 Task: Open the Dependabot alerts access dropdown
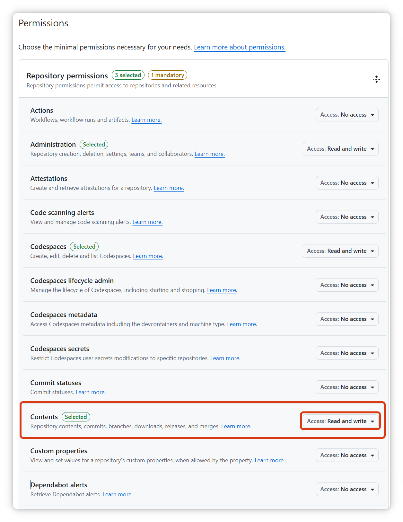pyautogui.click(x=347, y=489)
